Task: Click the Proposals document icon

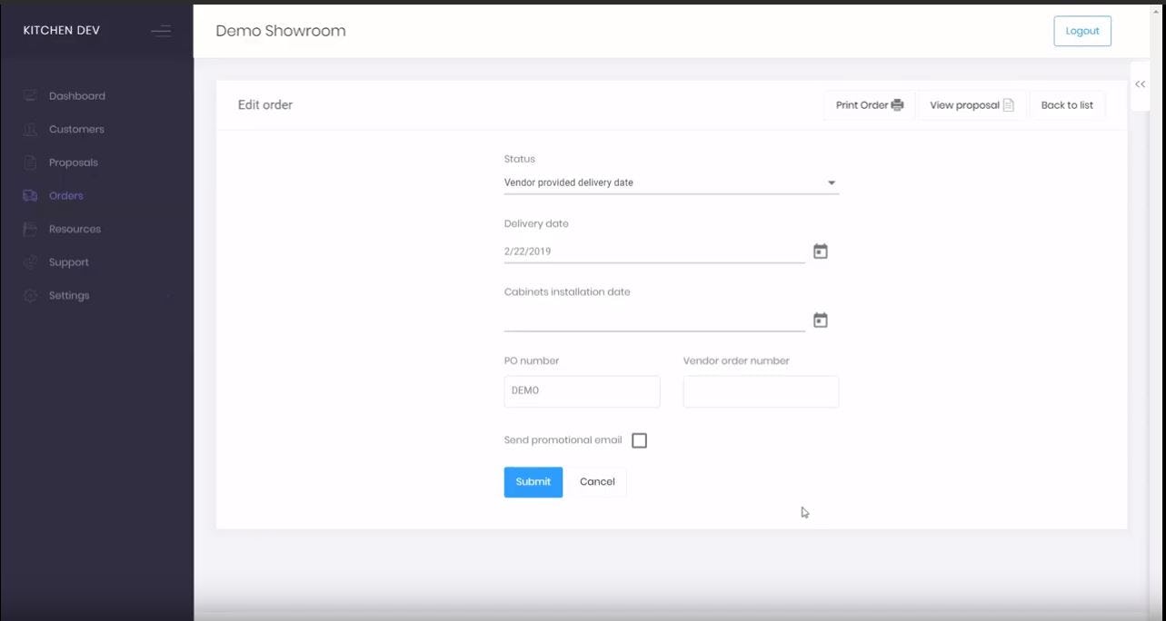Action: pos(29,162)
